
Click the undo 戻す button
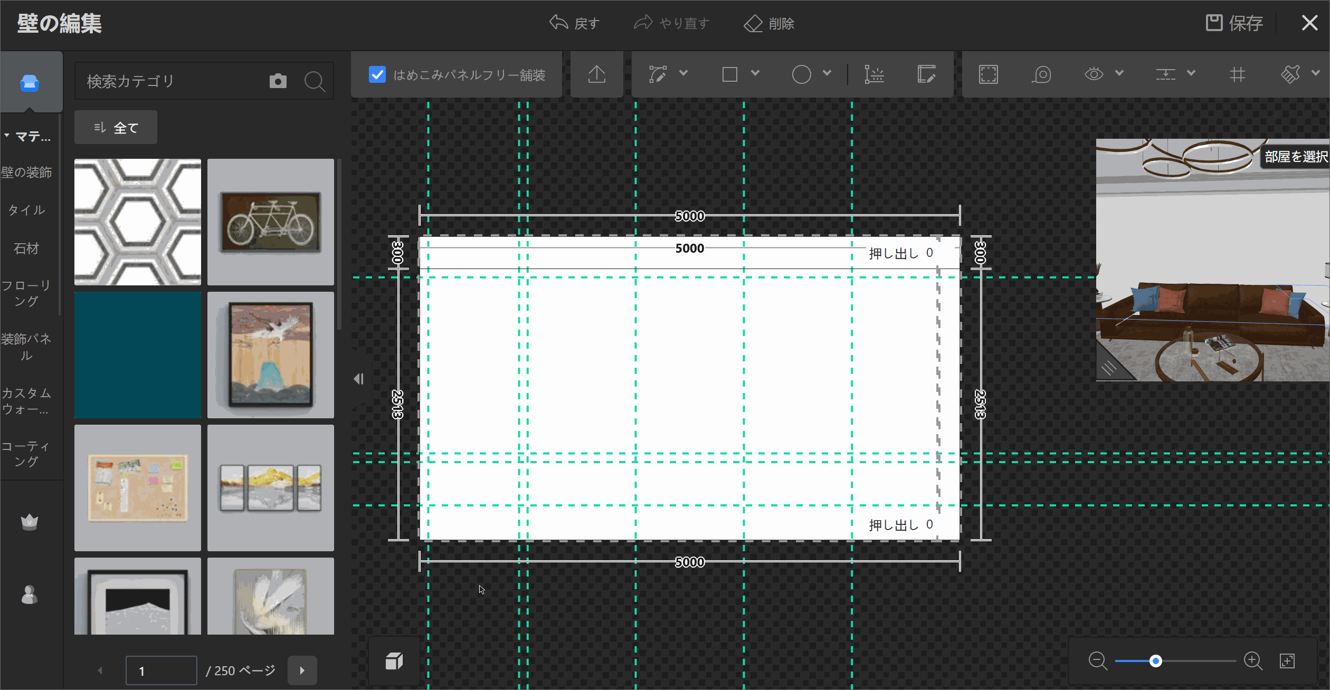click(574, 23)
